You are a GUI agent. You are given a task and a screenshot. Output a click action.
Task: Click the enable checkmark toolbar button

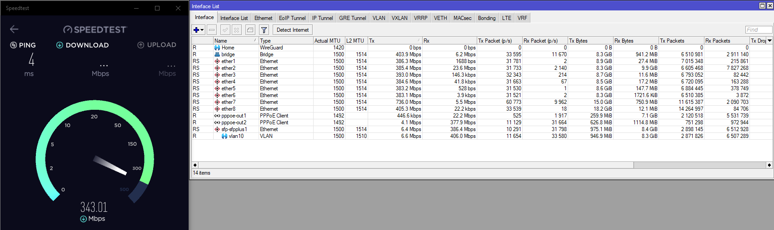pyautogui.click(x=225, y=30)
